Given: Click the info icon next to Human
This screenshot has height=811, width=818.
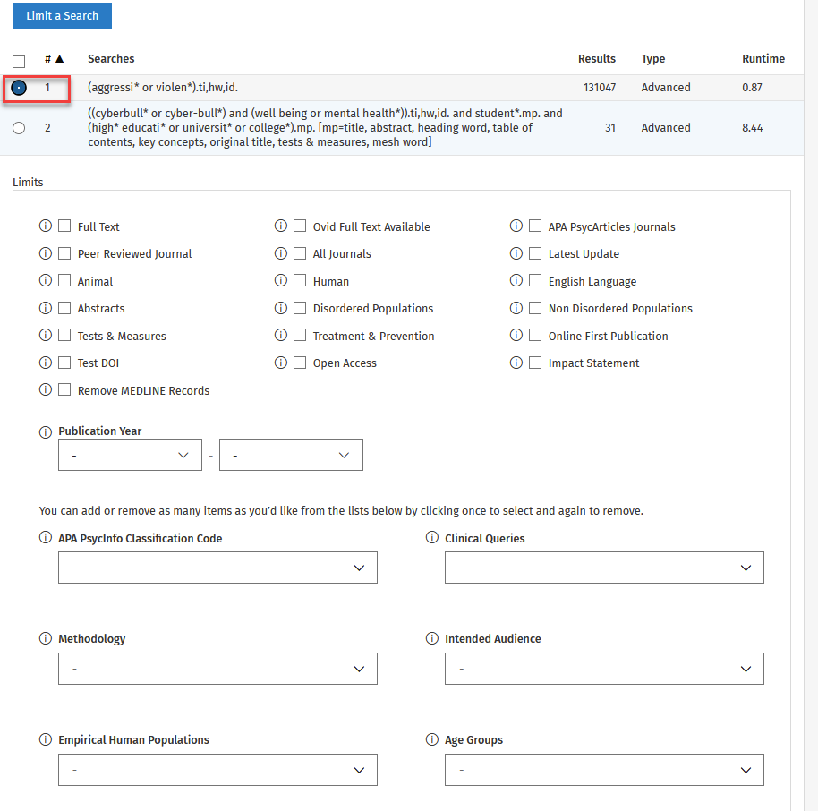Looking at the screenshot, I should [281, 281].
